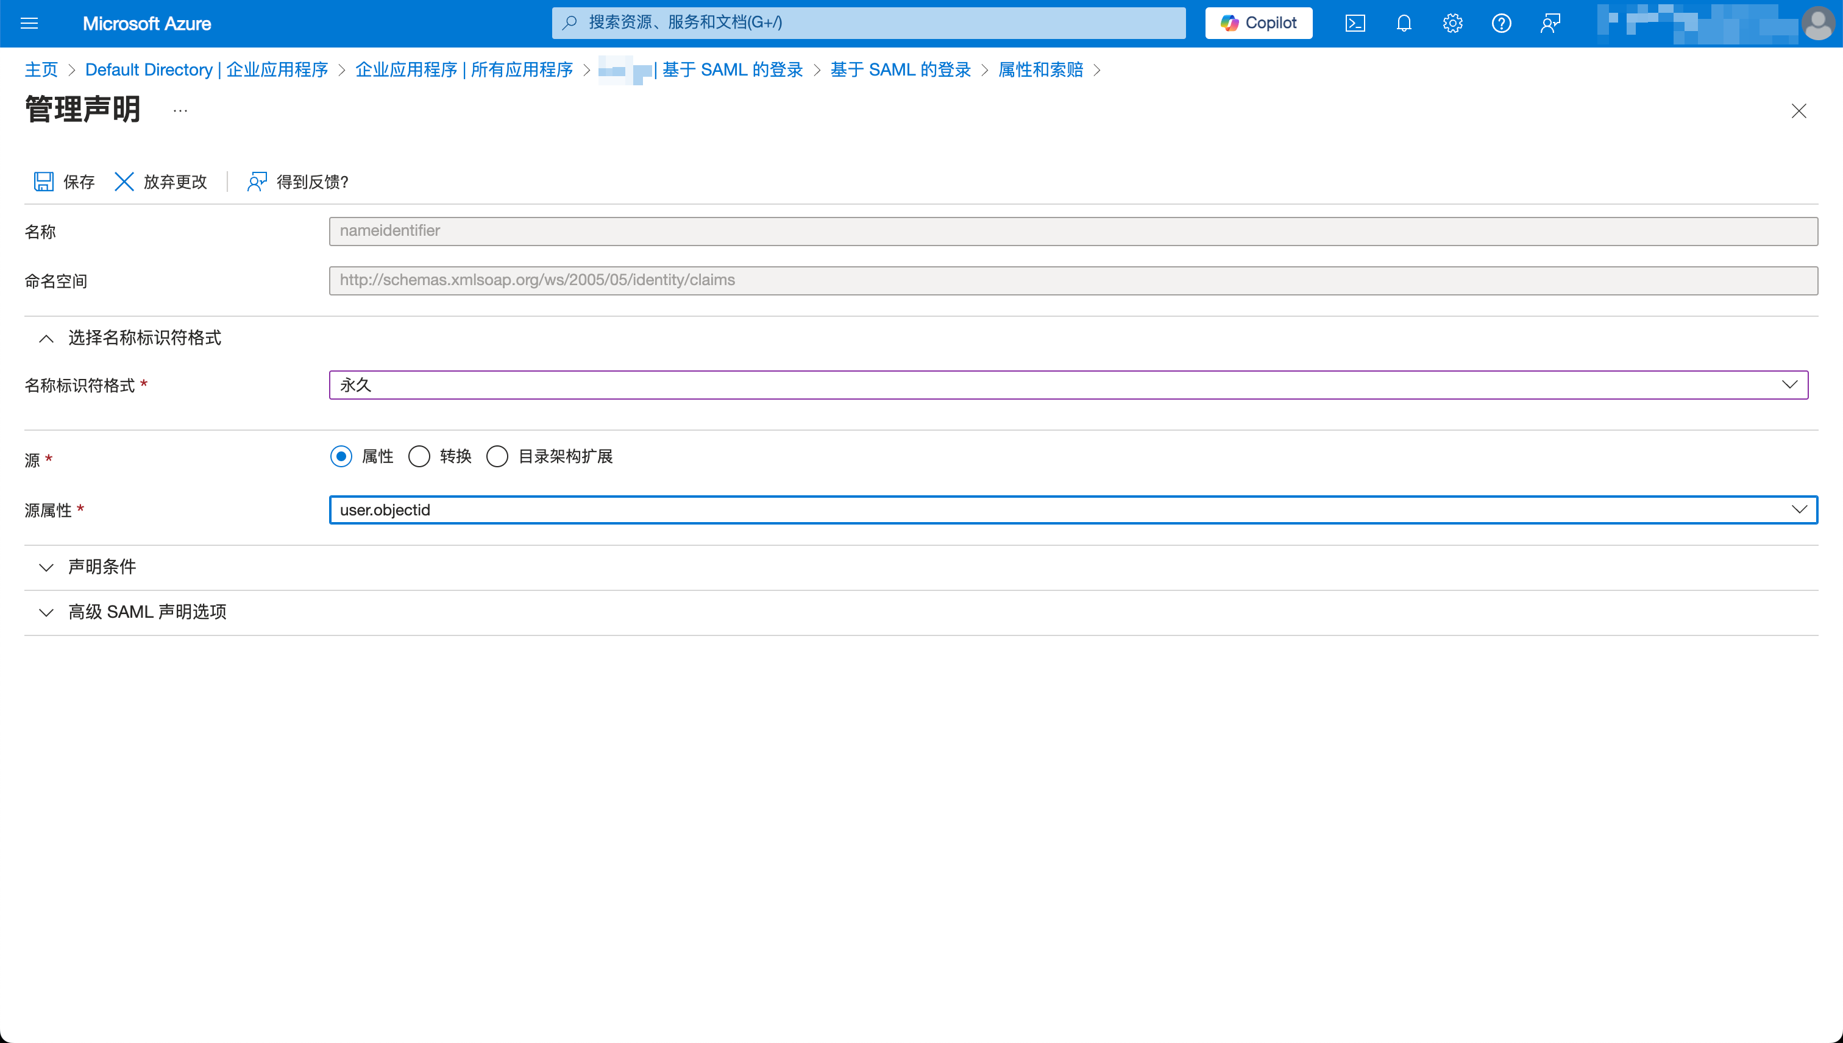The width and height of the screenshot is (1843, 1043).
Task: Click inside the Azure search bar
Action: click(867, 22)
